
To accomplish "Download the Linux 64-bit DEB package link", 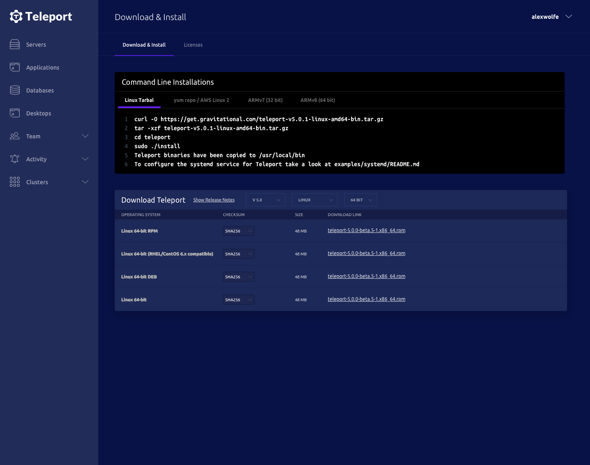I will [x=366, y=276].
